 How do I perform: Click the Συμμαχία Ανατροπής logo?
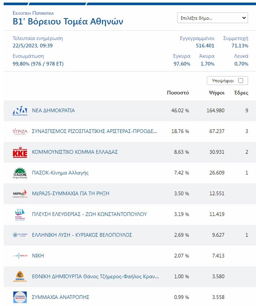[20, 297]
